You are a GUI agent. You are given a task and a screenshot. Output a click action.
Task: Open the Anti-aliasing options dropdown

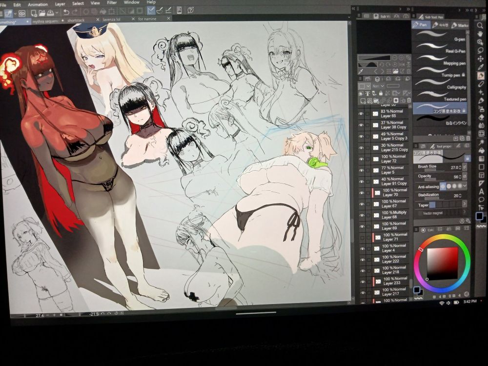(465, 185)
